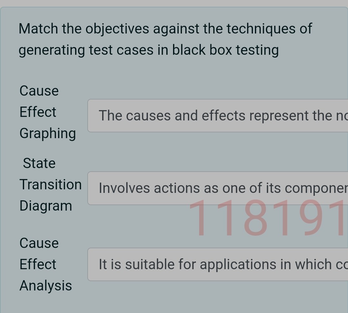Click the 'Cause' word above 'Effect Graphing'
The width and height of the screenshot is (348, 313).
point(39,91)
